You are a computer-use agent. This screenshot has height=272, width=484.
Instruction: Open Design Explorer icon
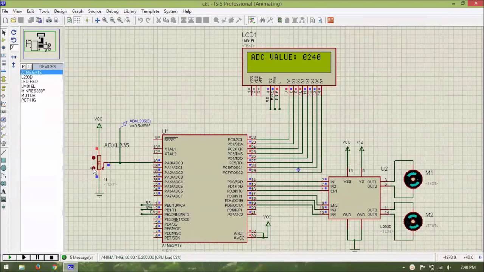pyautogui.click(x=280, y=20)
